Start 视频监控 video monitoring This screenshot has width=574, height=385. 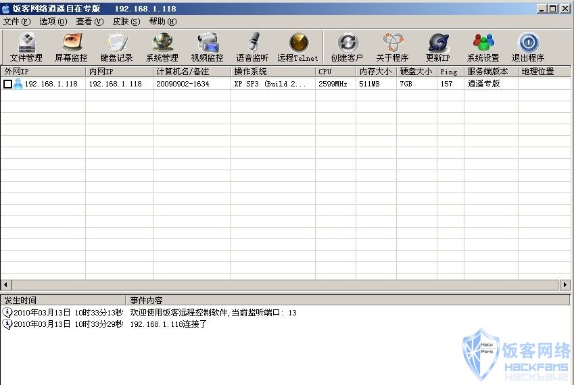point(207,47)
